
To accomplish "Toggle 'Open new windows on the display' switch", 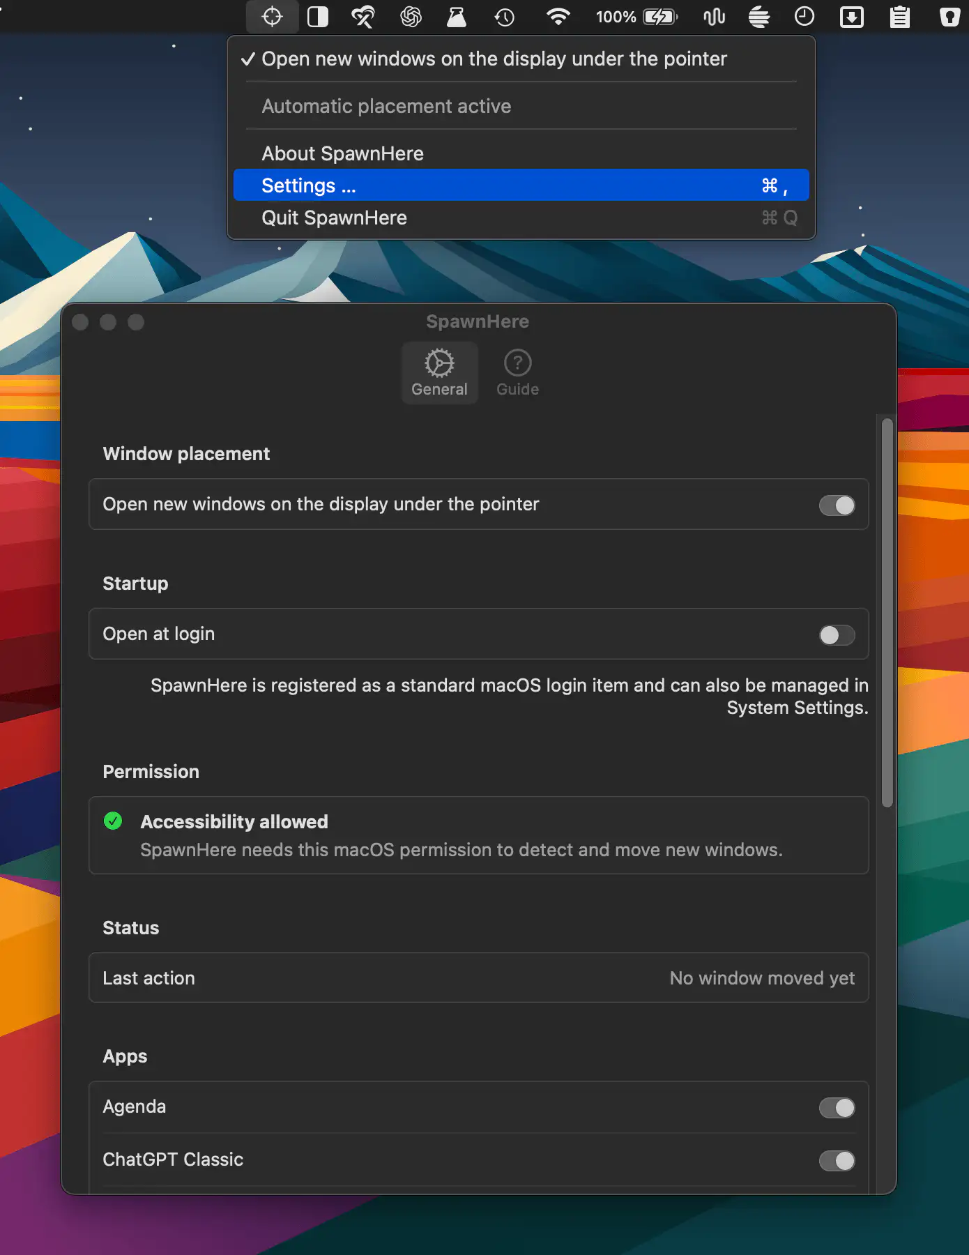I will click(x=837, y=505).
